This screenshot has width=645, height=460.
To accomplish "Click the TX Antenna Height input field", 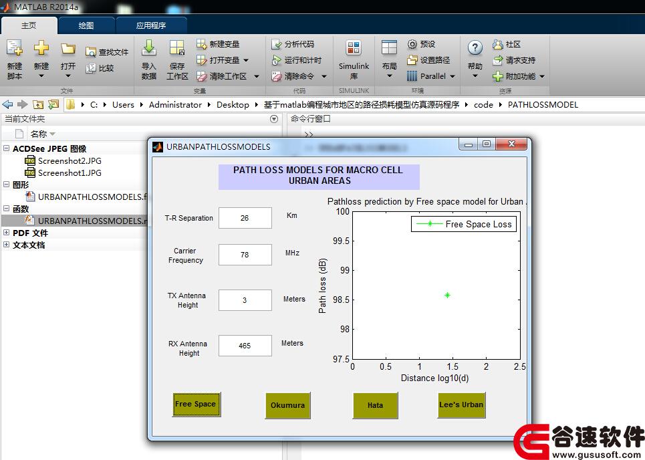I will [x=245, y=300].
